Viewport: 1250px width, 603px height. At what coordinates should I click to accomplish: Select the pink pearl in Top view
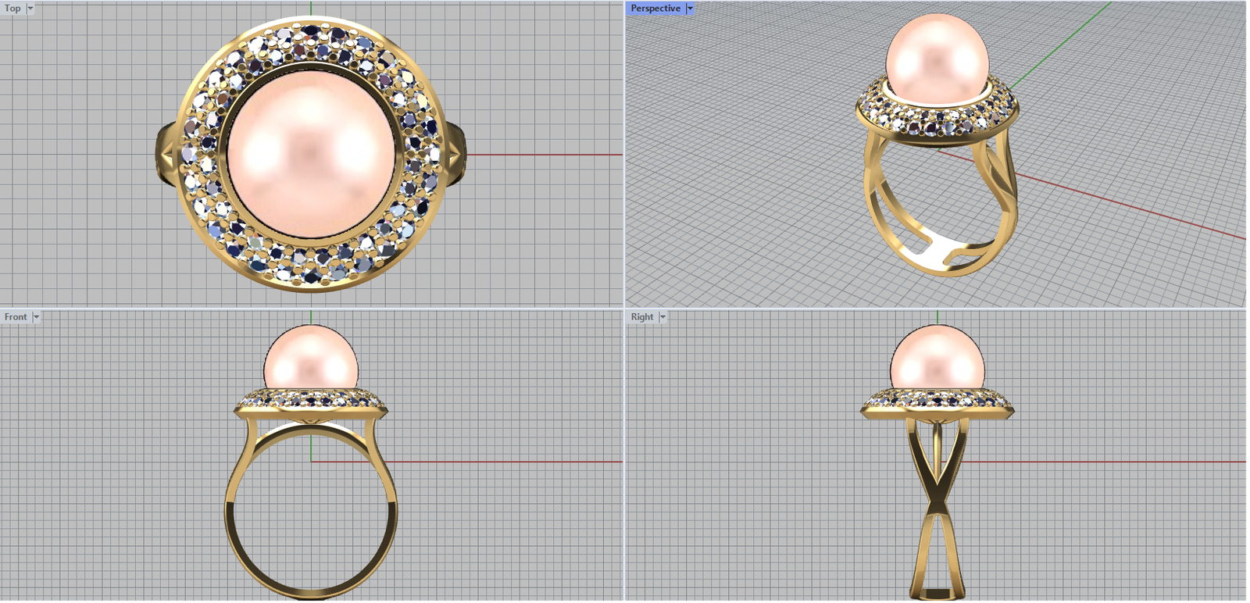coord(311,155)
